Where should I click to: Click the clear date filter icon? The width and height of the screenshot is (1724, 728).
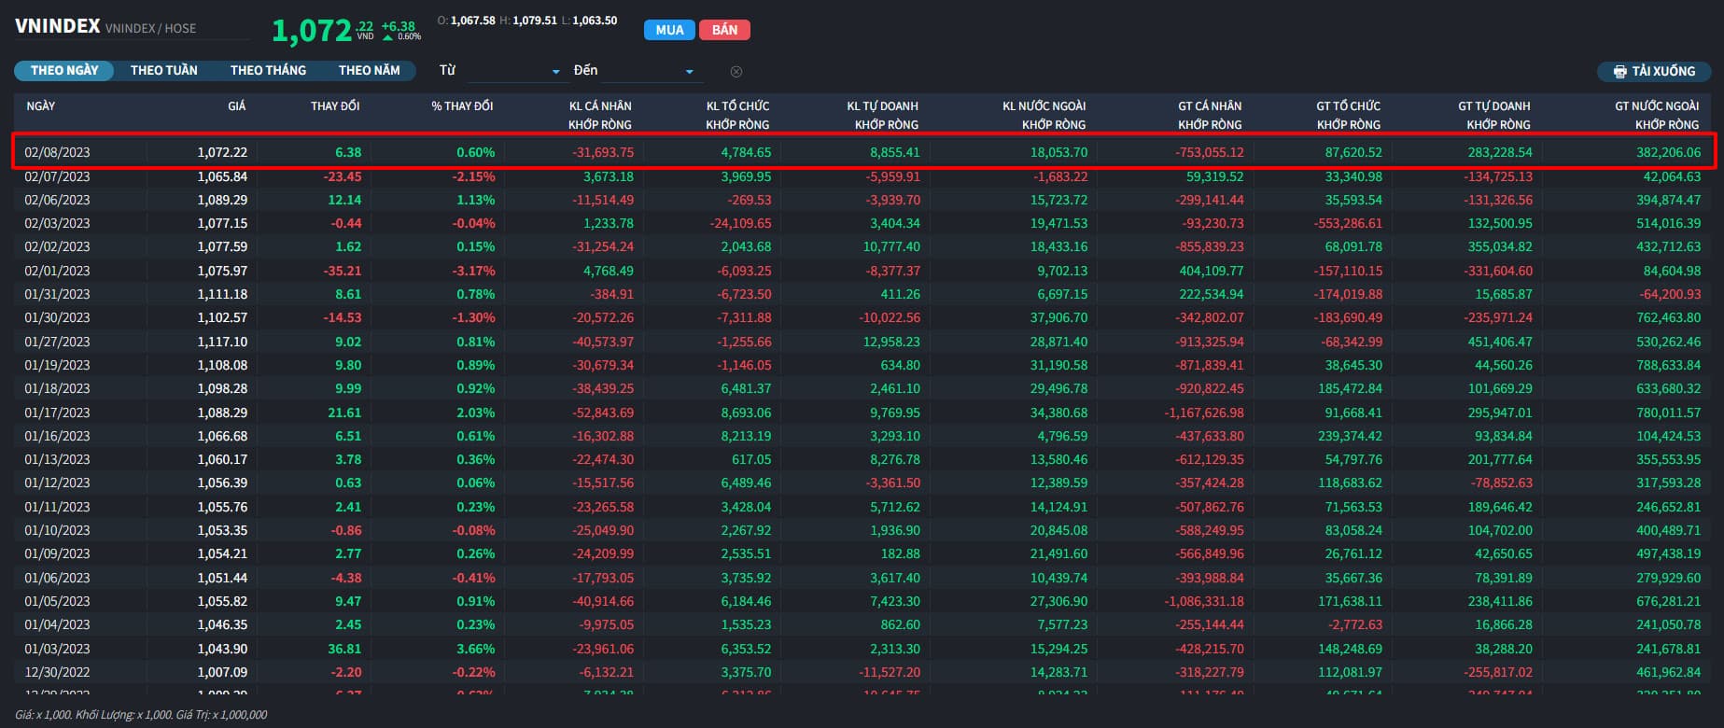736,72
